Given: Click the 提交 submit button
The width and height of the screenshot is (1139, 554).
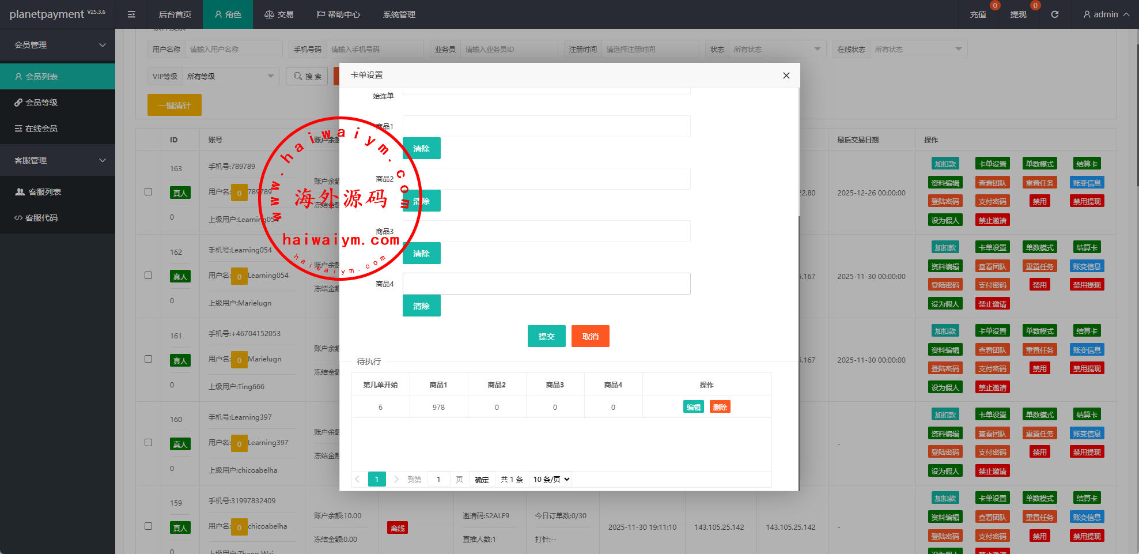Looking at the screenshot, I should click(x=546, y=336).
